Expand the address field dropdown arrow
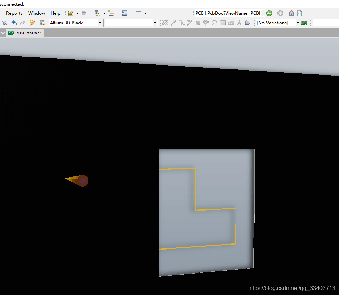The width and height of the screenshot is (339, 295). [x=263, y=13]
